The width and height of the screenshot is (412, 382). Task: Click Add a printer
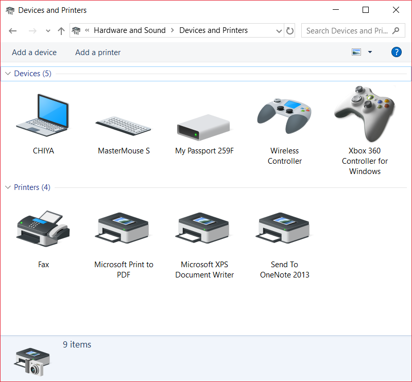click(98, 53)
